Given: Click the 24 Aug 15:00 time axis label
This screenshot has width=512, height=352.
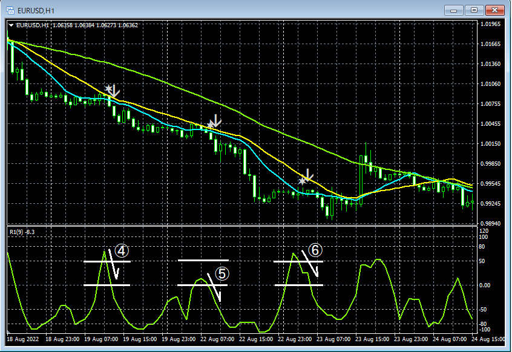Looking at the screenshot, I should pos(488,339).
